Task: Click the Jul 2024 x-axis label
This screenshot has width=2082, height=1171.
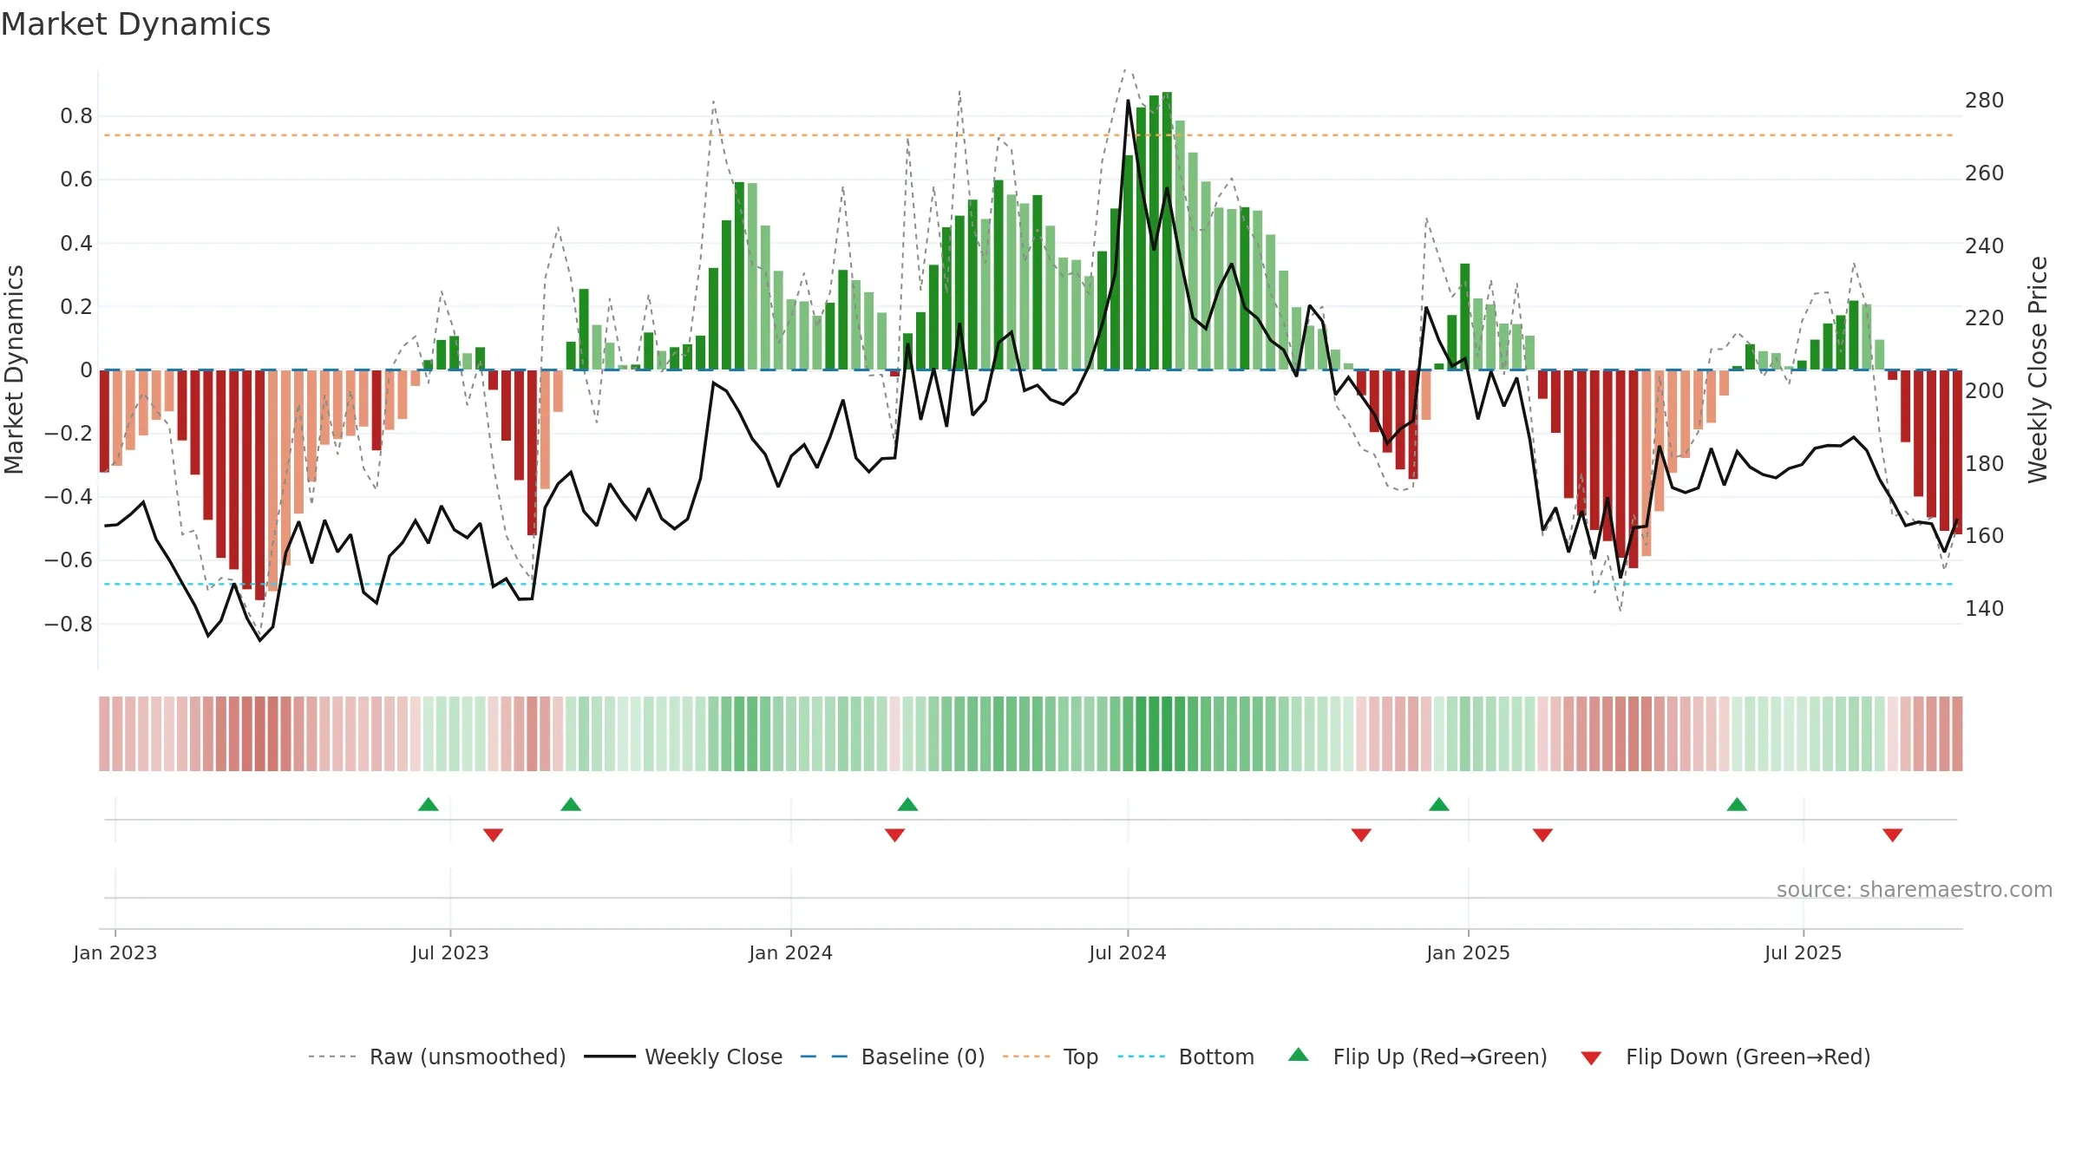Action: pos(1128,952)
